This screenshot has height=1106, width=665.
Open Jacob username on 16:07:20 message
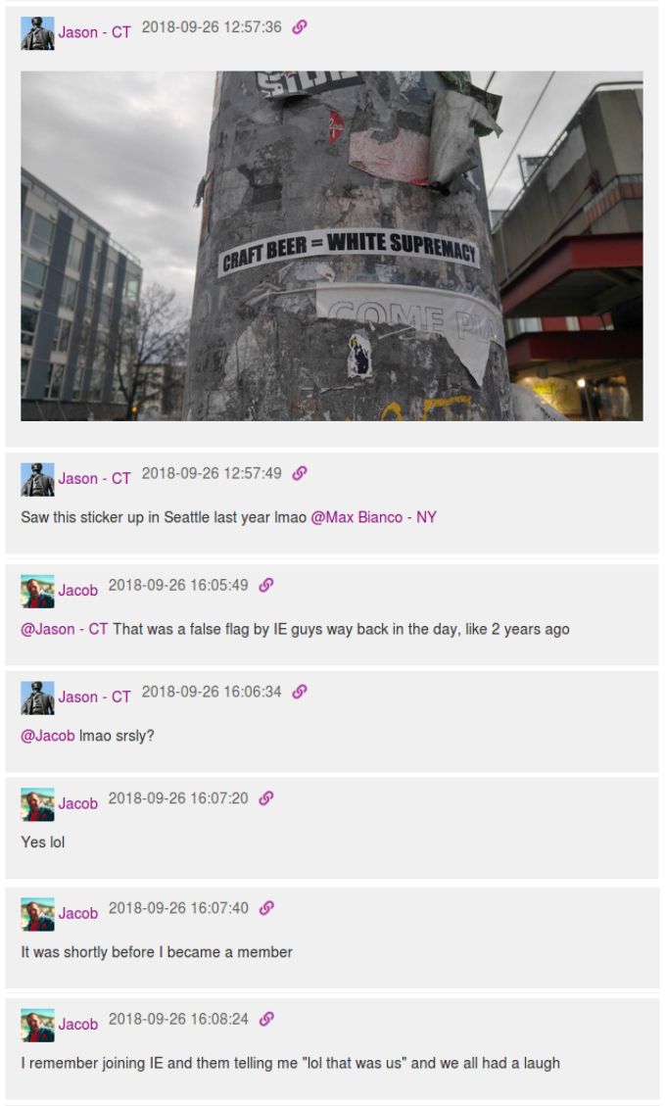[77, 803]
